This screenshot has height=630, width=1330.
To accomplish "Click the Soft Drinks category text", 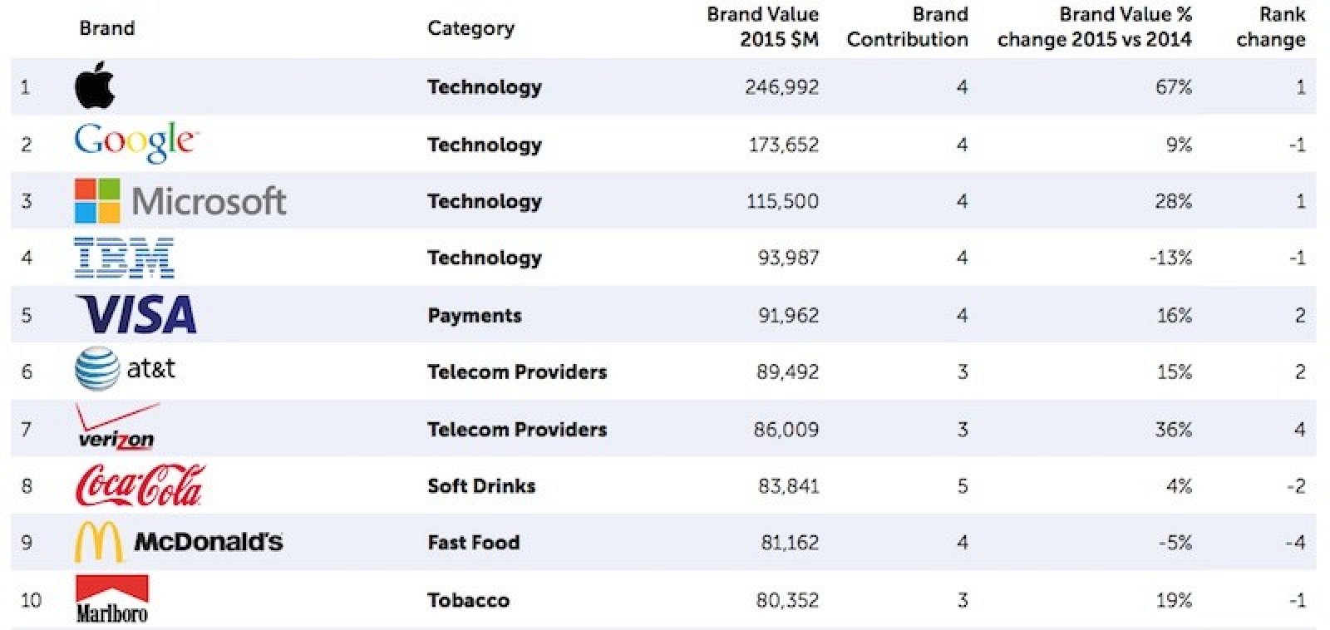I will click(x=481, y=486).
